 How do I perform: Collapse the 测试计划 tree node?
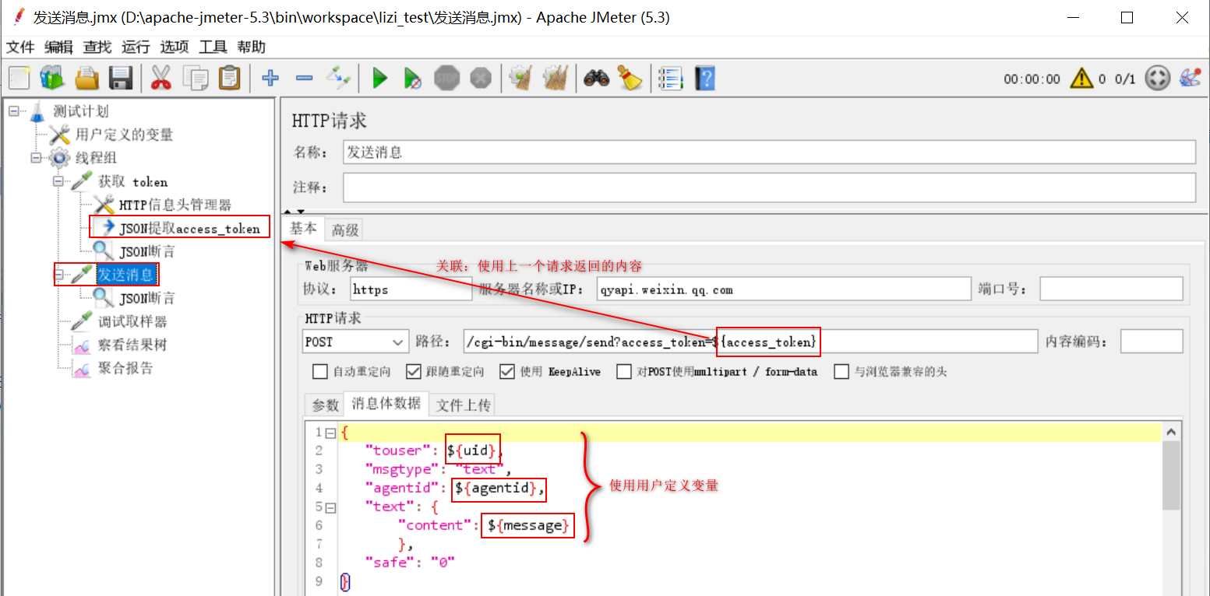pyautogui.click(x=14, y=111)
